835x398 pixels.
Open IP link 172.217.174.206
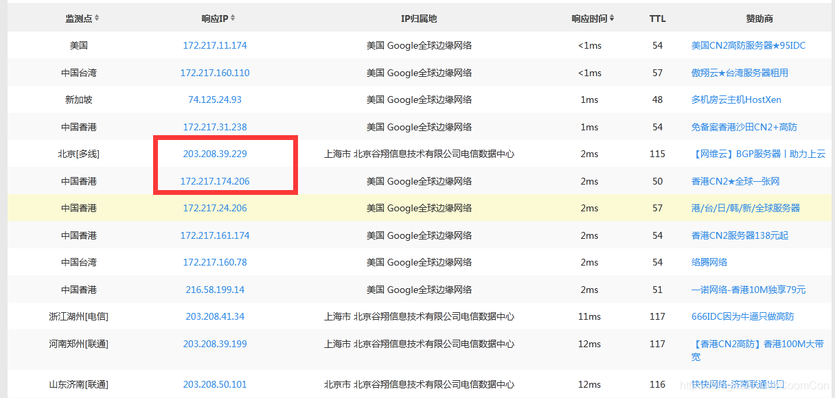[x=215, y=181]
